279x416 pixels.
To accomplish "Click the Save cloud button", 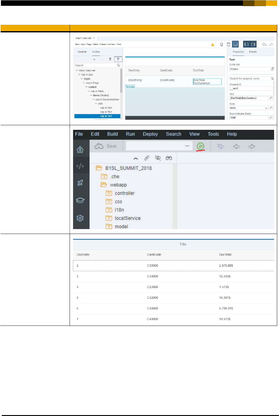I will (x=105, y=146).
